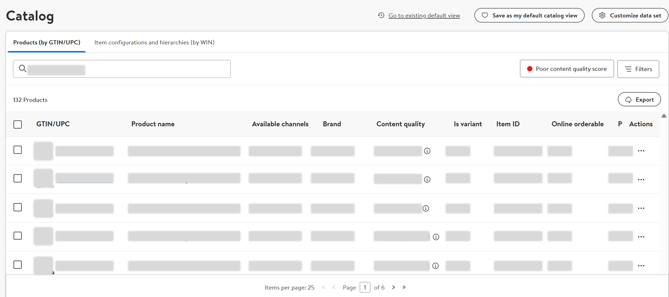
Task: Open actions menu for the first product row
Action: tap(641, 151)
